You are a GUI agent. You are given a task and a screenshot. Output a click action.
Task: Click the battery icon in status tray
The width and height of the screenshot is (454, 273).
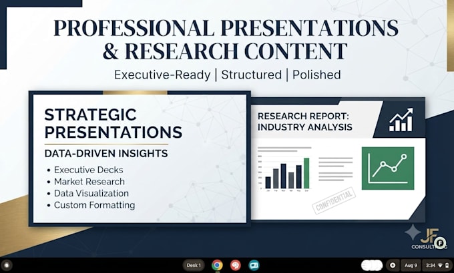[447, 265]
